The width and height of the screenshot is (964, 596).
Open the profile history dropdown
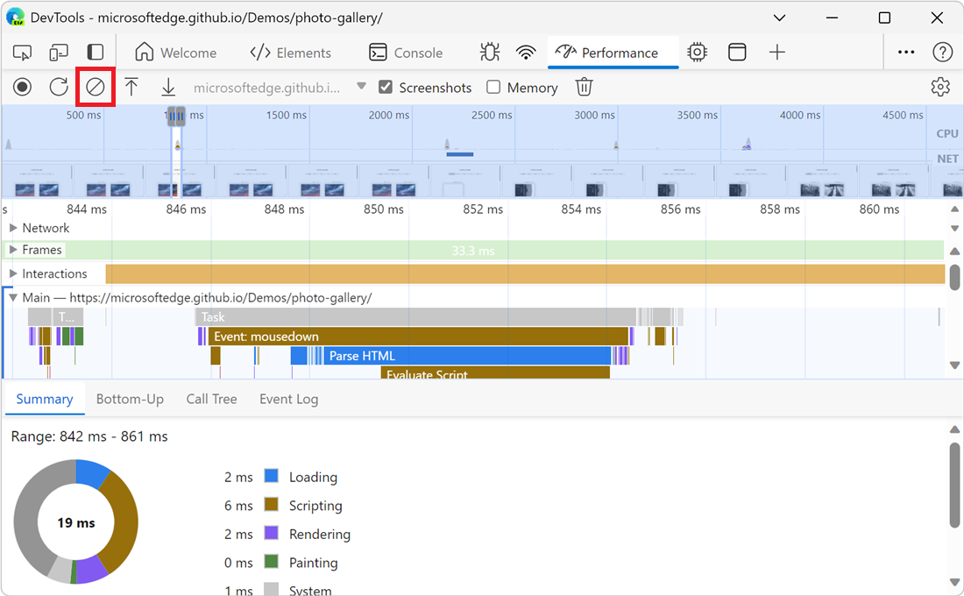point(361,87)
